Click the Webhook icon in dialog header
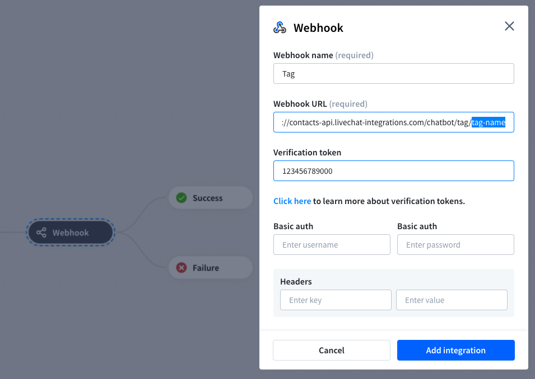This screenshot has height=379, width=535. (280, 27)
